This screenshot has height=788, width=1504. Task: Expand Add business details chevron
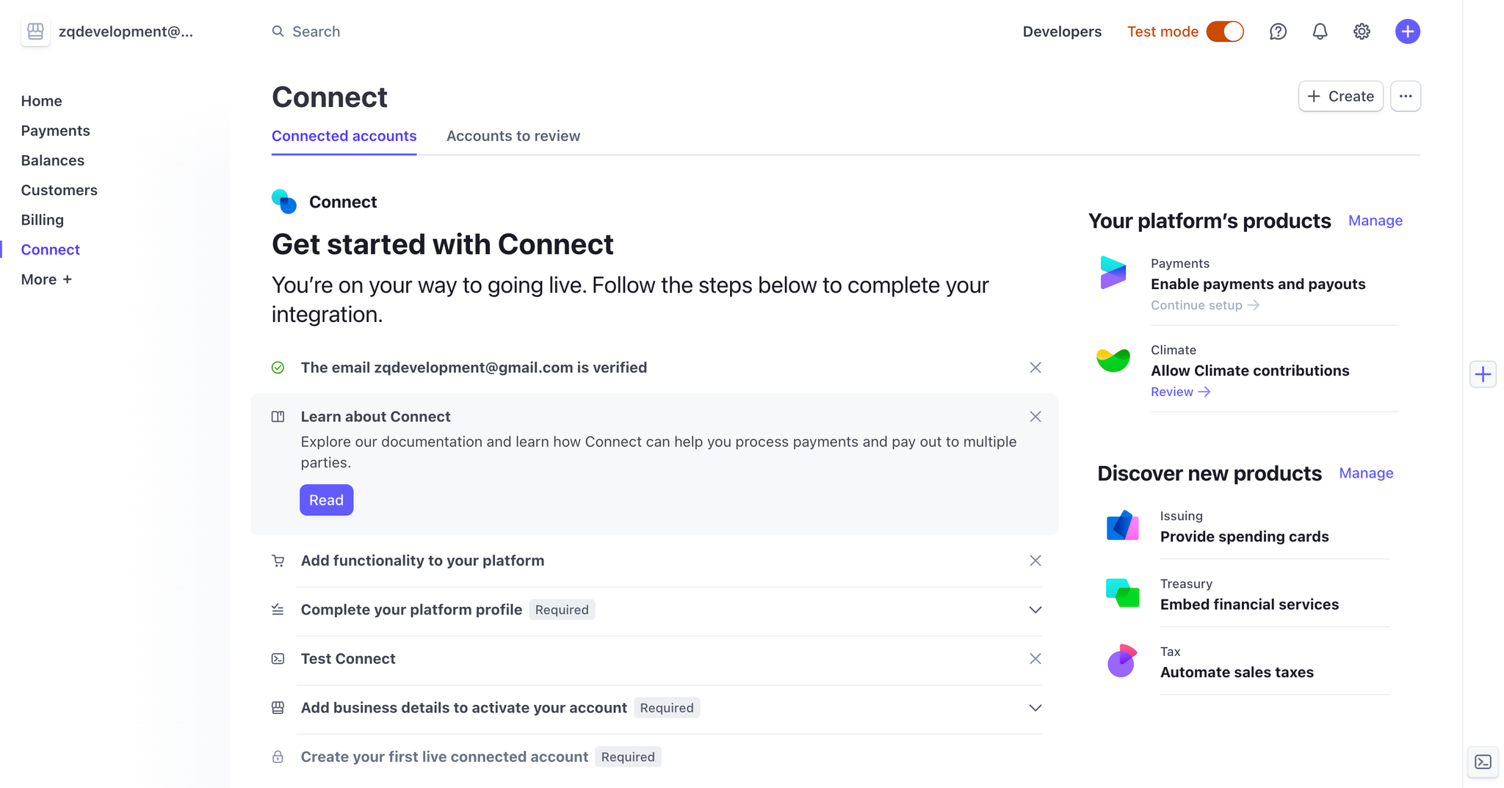[1035, 708]
